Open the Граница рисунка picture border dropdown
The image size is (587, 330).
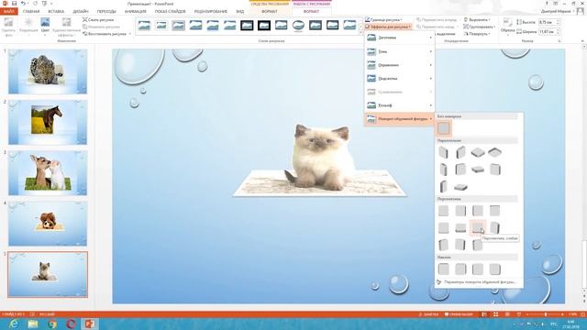point(383,20)
